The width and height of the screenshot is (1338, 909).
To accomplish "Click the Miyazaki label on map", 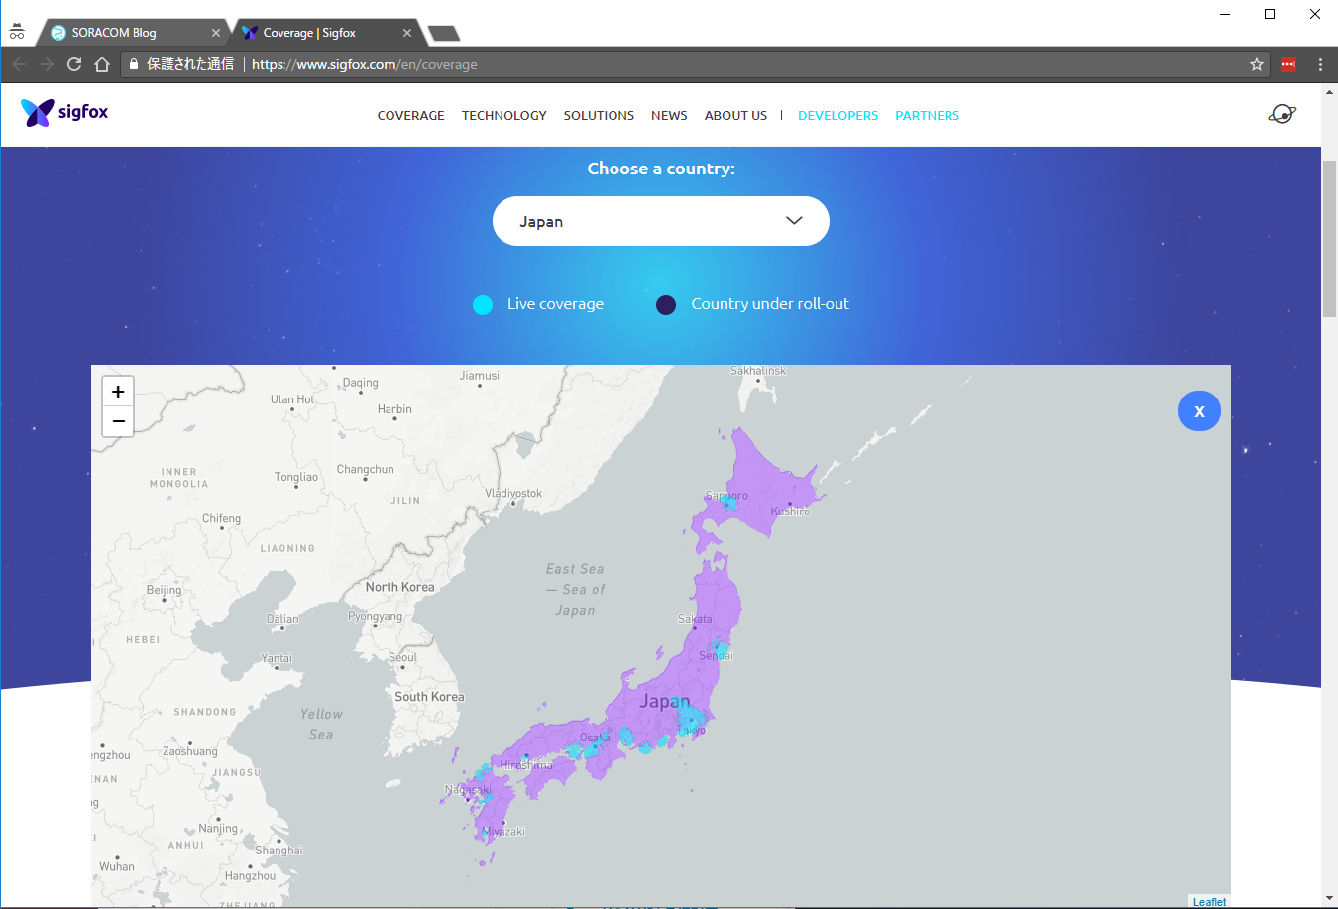I will (x=503, y=832).
